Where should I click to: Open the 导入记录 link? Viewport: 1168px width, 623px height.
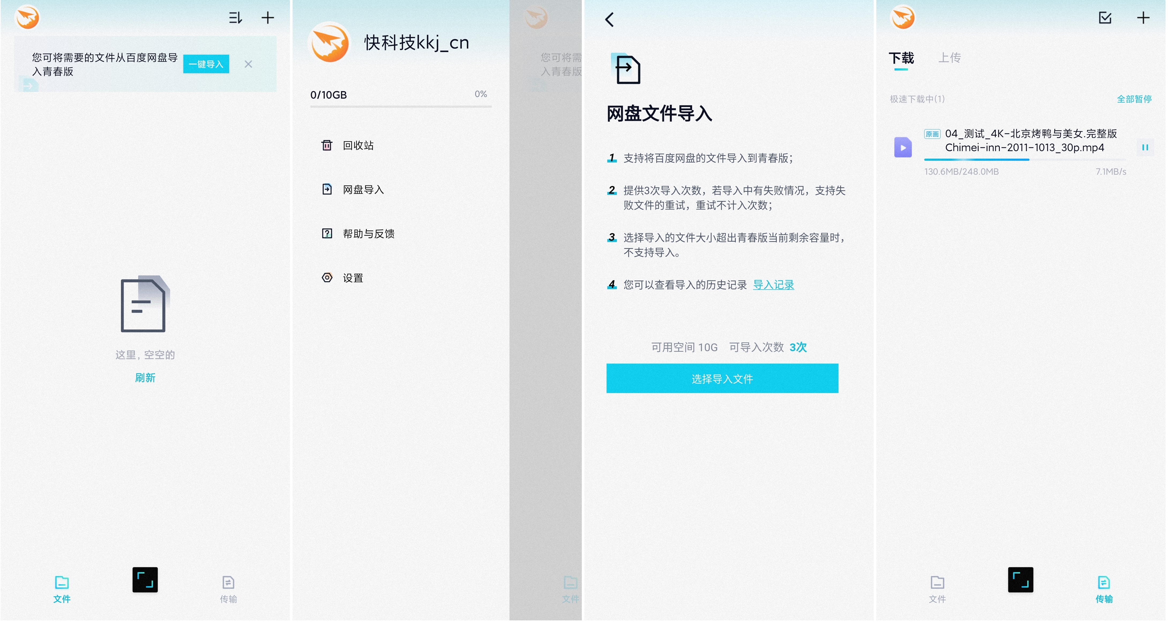[x=773, y=285]
